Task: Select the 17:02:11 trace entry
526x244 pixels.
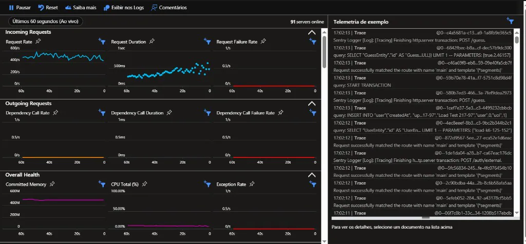Action: coord(422,213)
